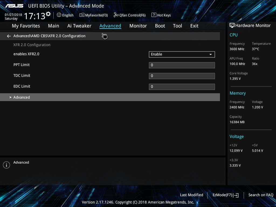Image resolution: width=276 pixels, height=207 pixels.
Task: Click the Last Modified button
Action: pyautogui.click(x=192, y=195)
